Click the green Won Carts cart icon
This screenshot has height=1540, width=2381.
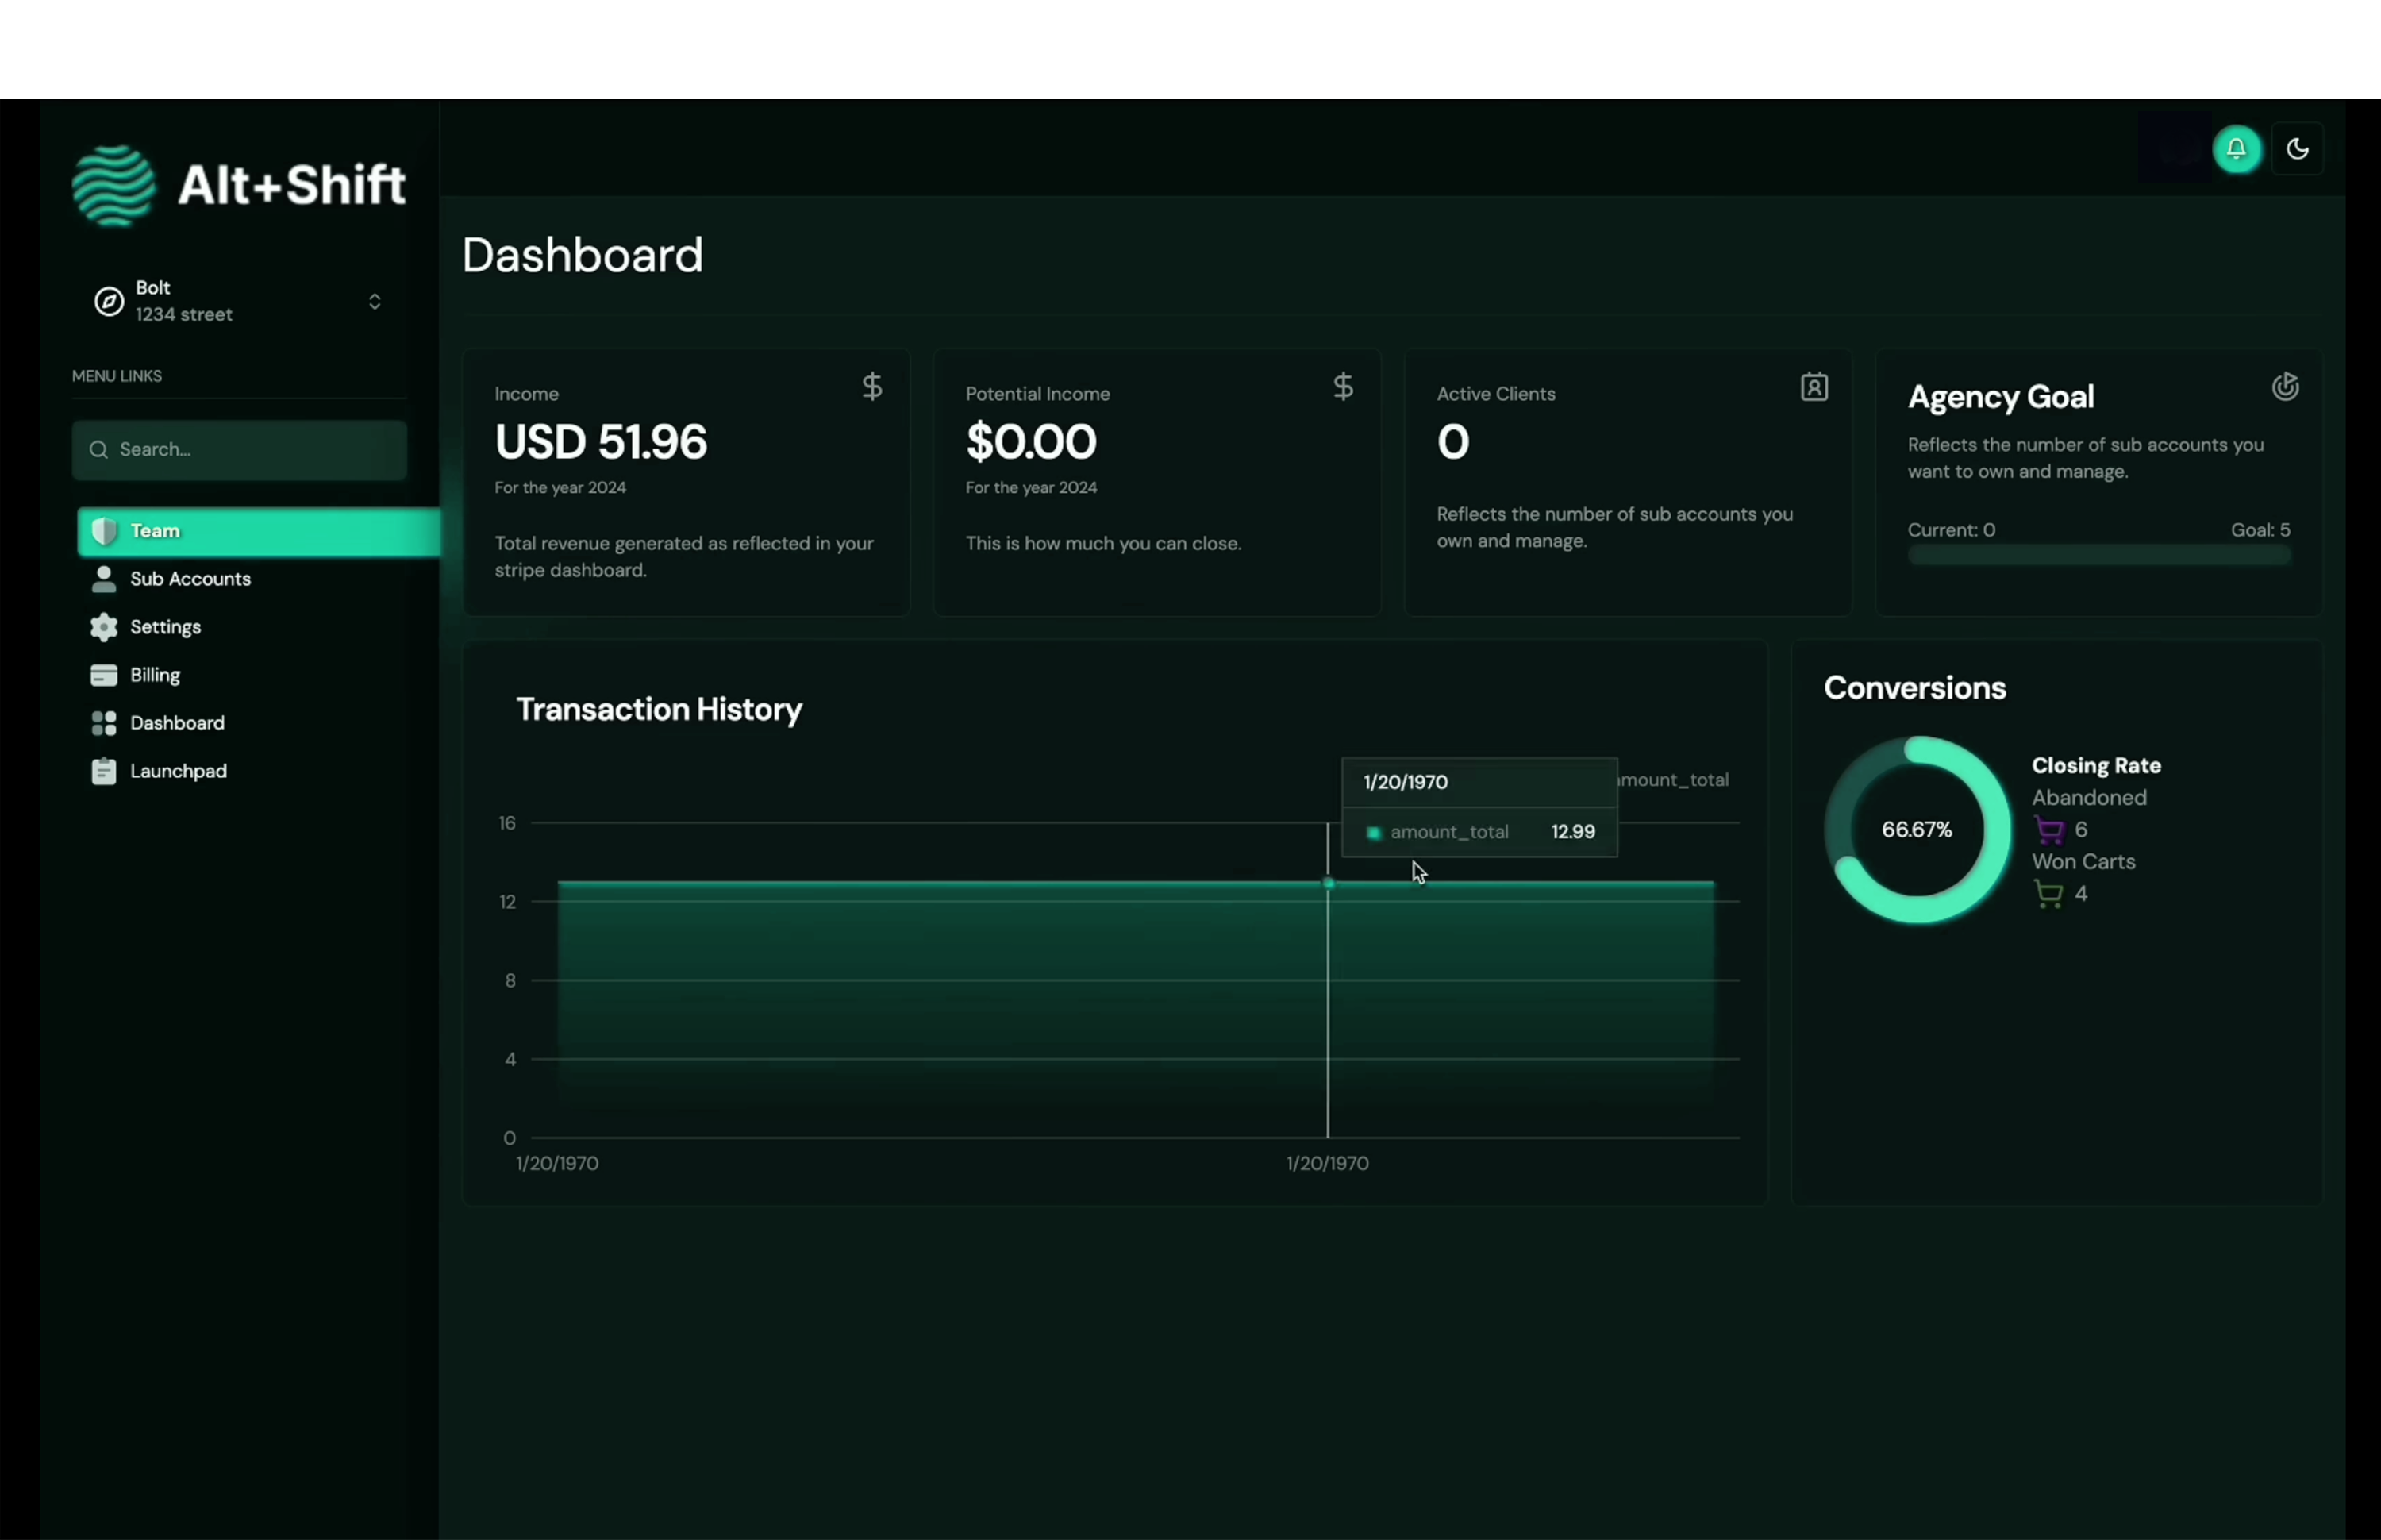pos(2048,894)
